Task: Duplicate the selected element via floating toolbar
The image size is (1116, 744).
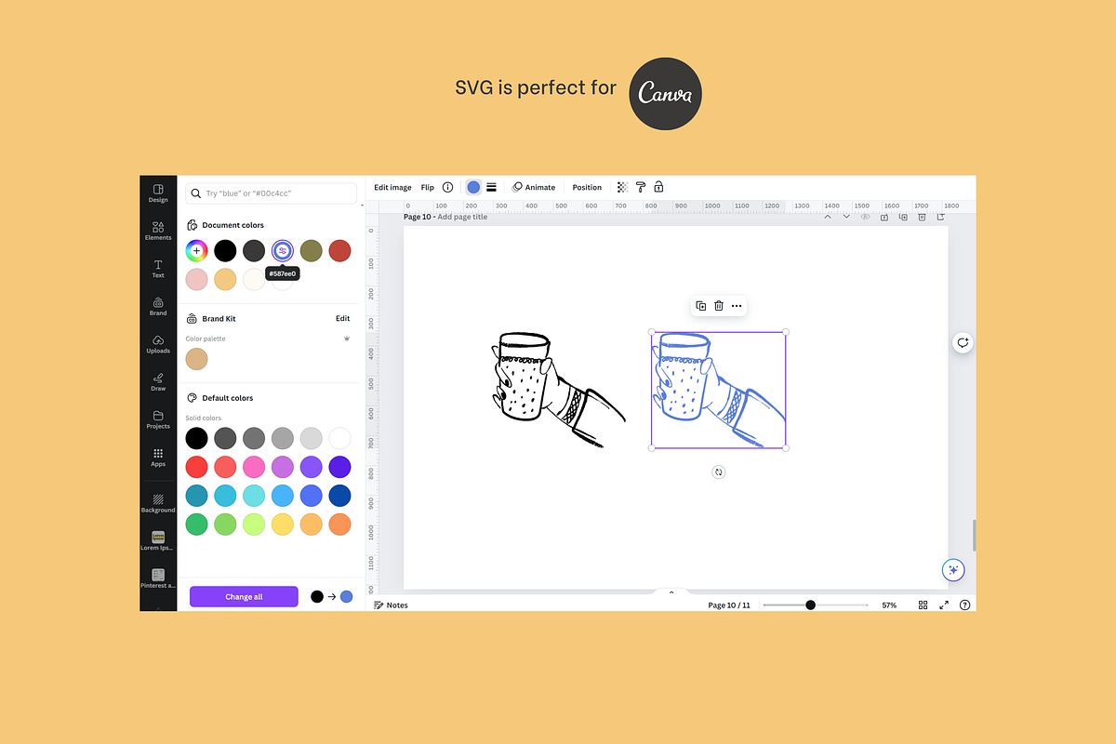Action: 701,306
